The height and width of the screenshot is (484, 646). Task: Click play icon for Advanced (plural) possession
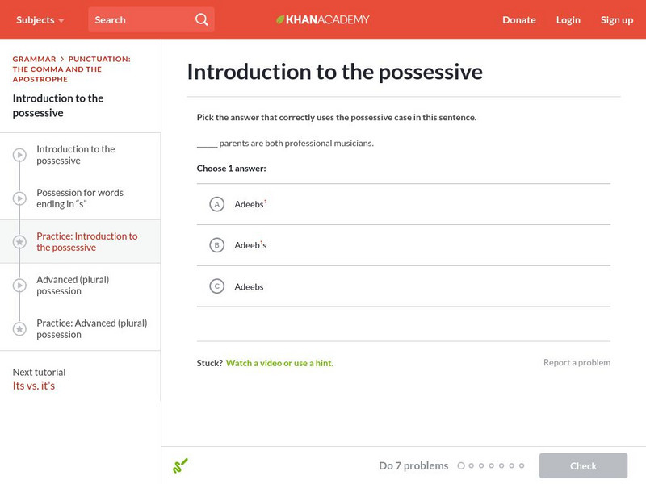click(19, 286)
